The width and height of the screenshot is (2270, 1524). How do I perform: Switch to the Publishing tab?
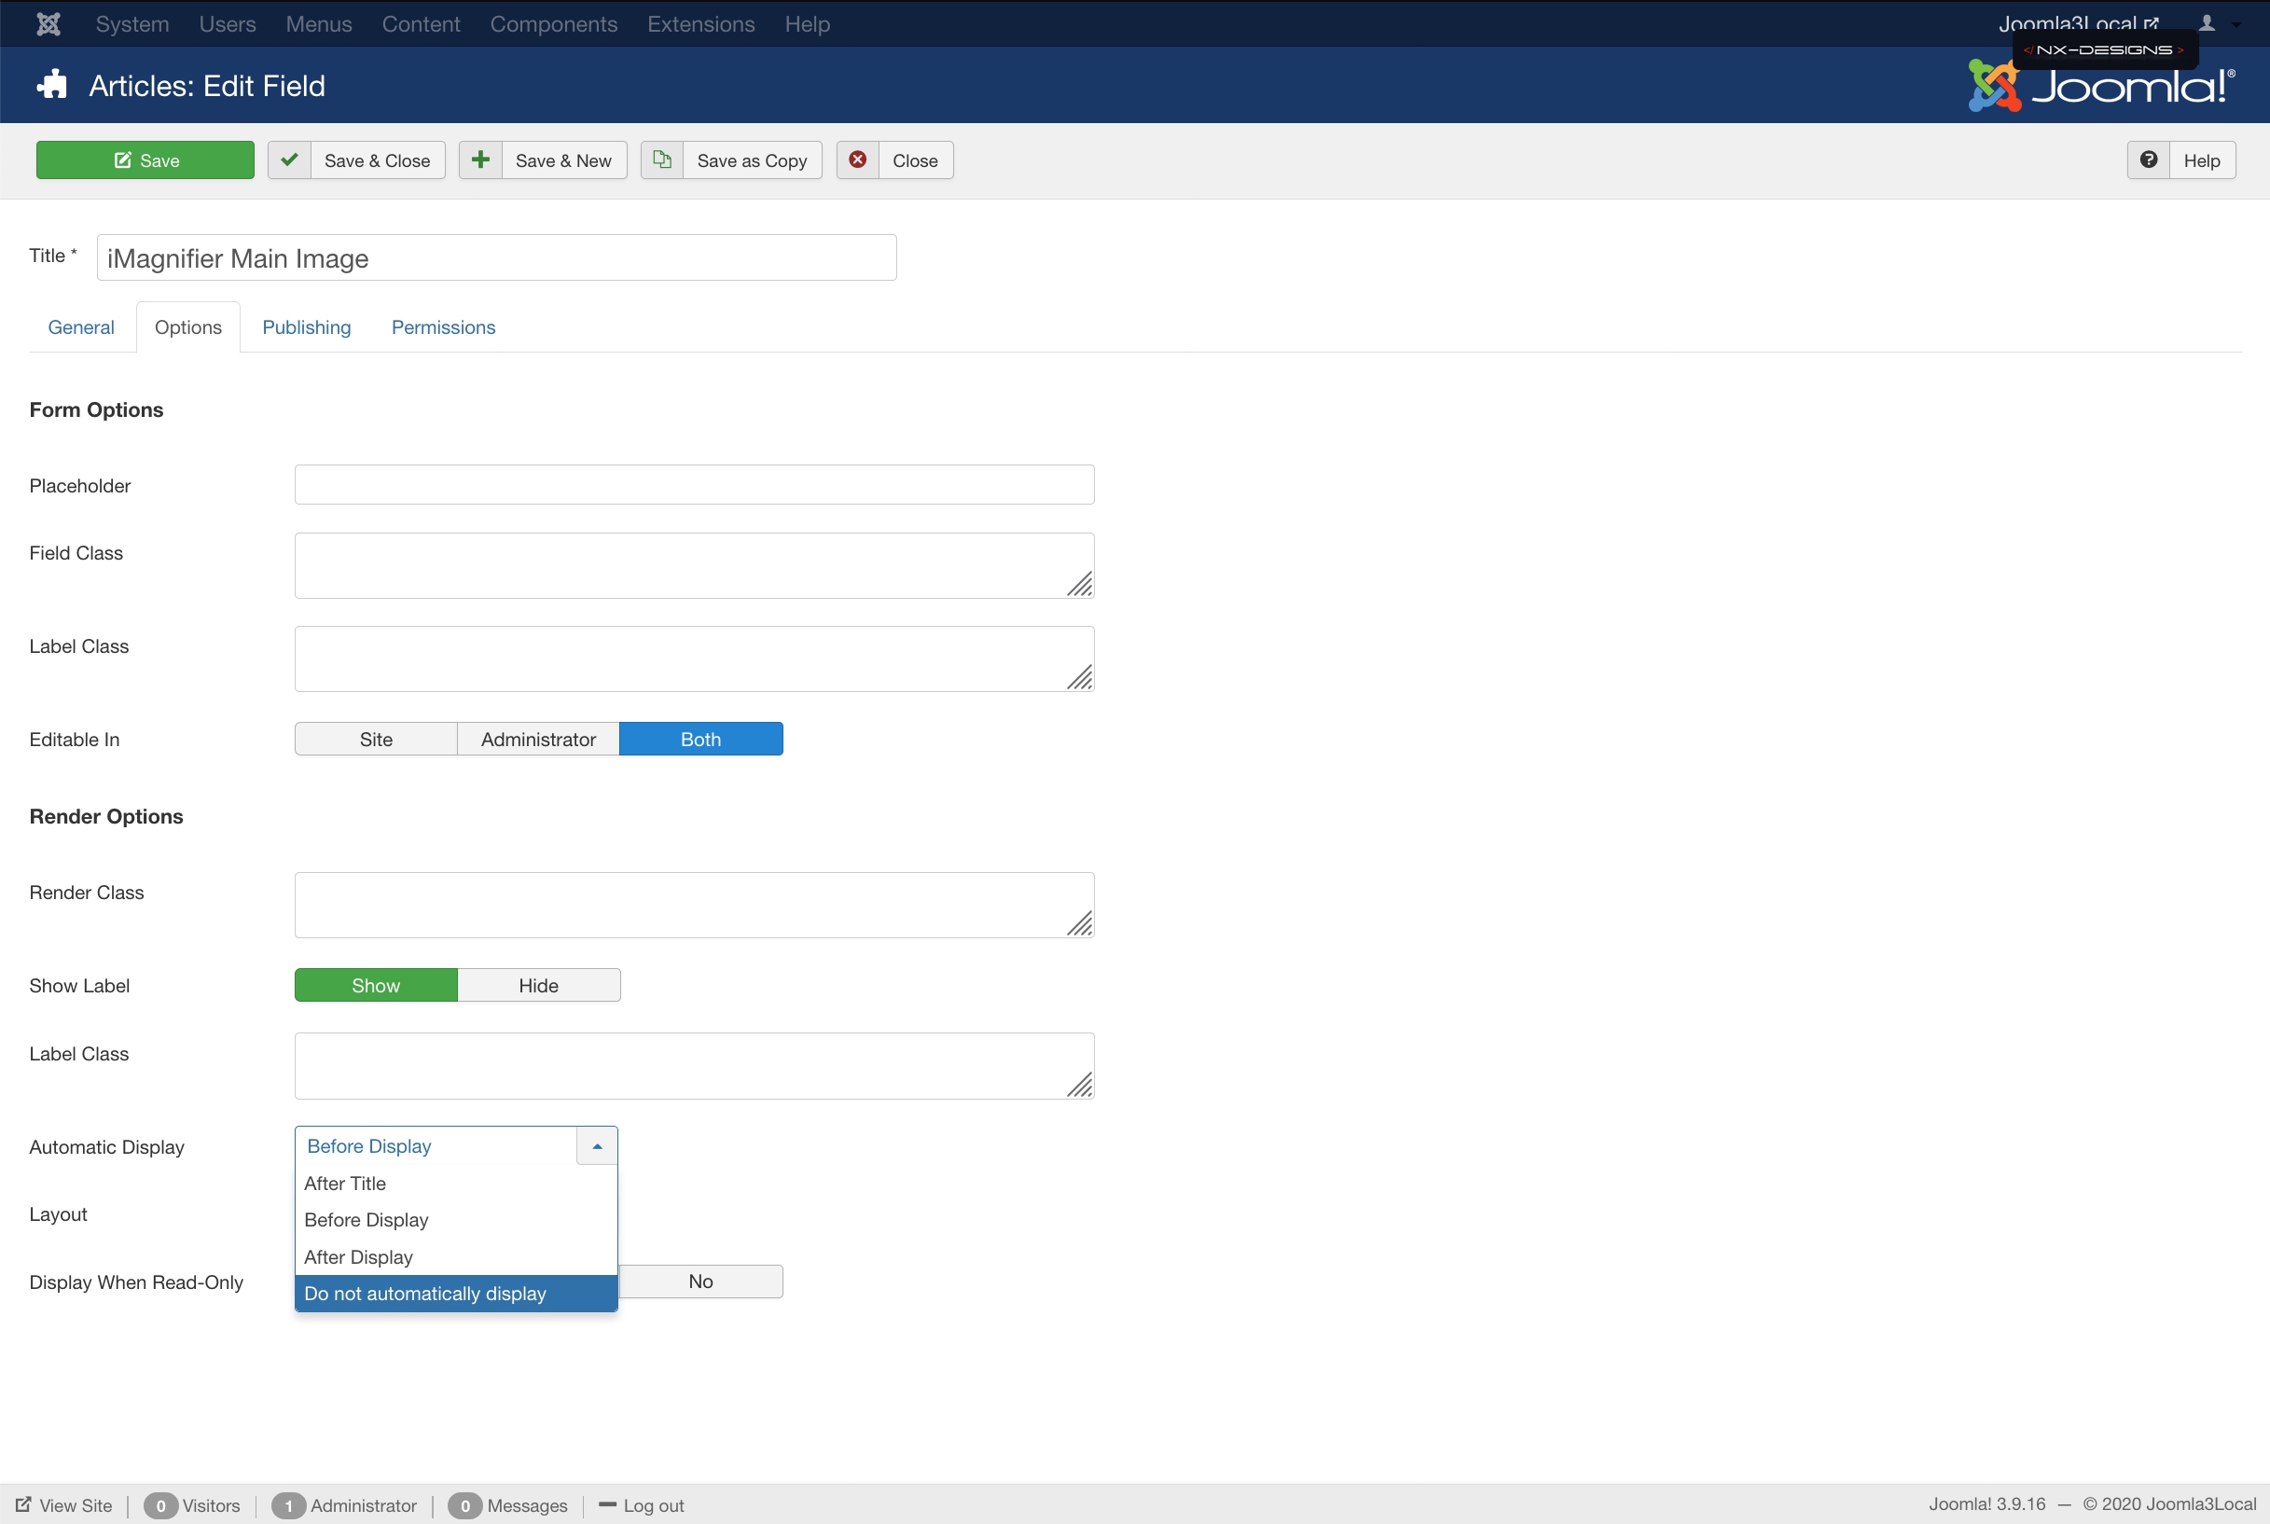pos(307,326)
